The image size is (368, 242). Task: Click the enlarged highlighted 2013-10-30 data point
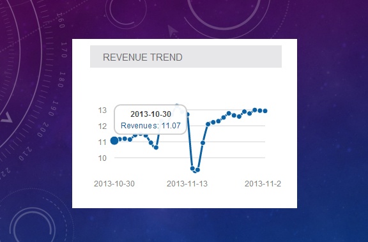click(114, 140)
